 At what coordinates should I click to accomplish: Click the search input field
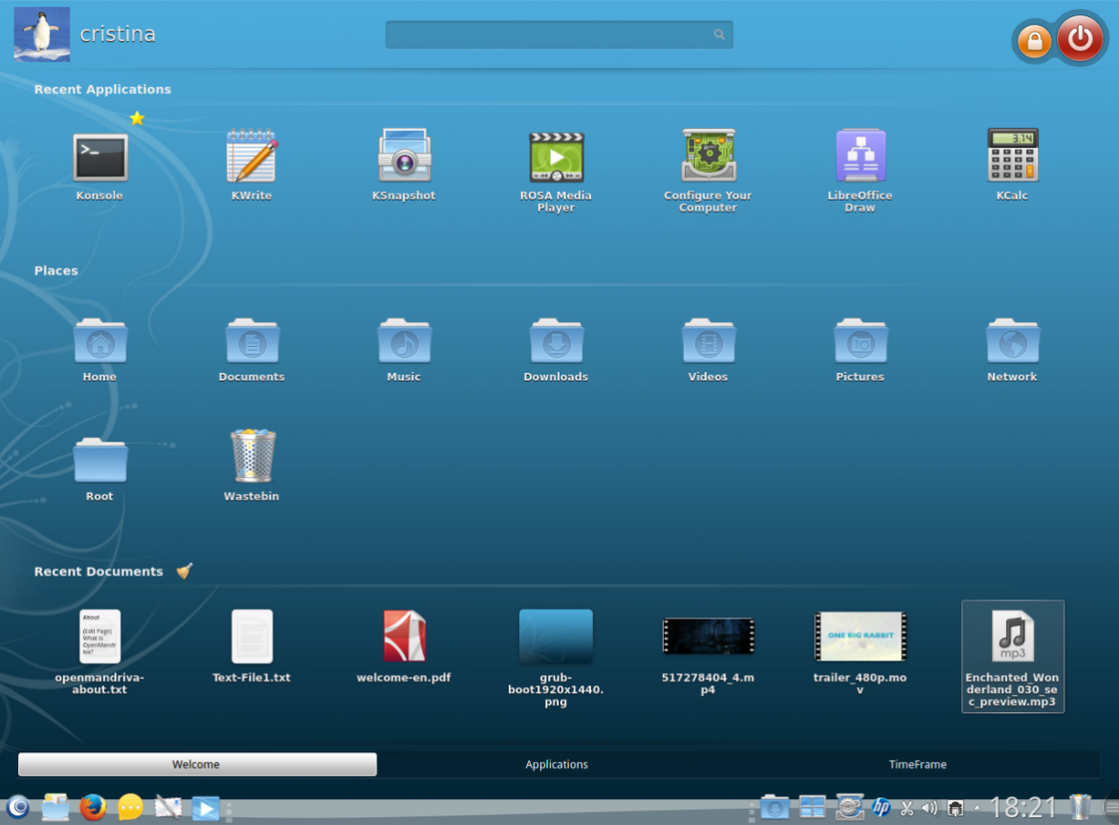(550, 34)
